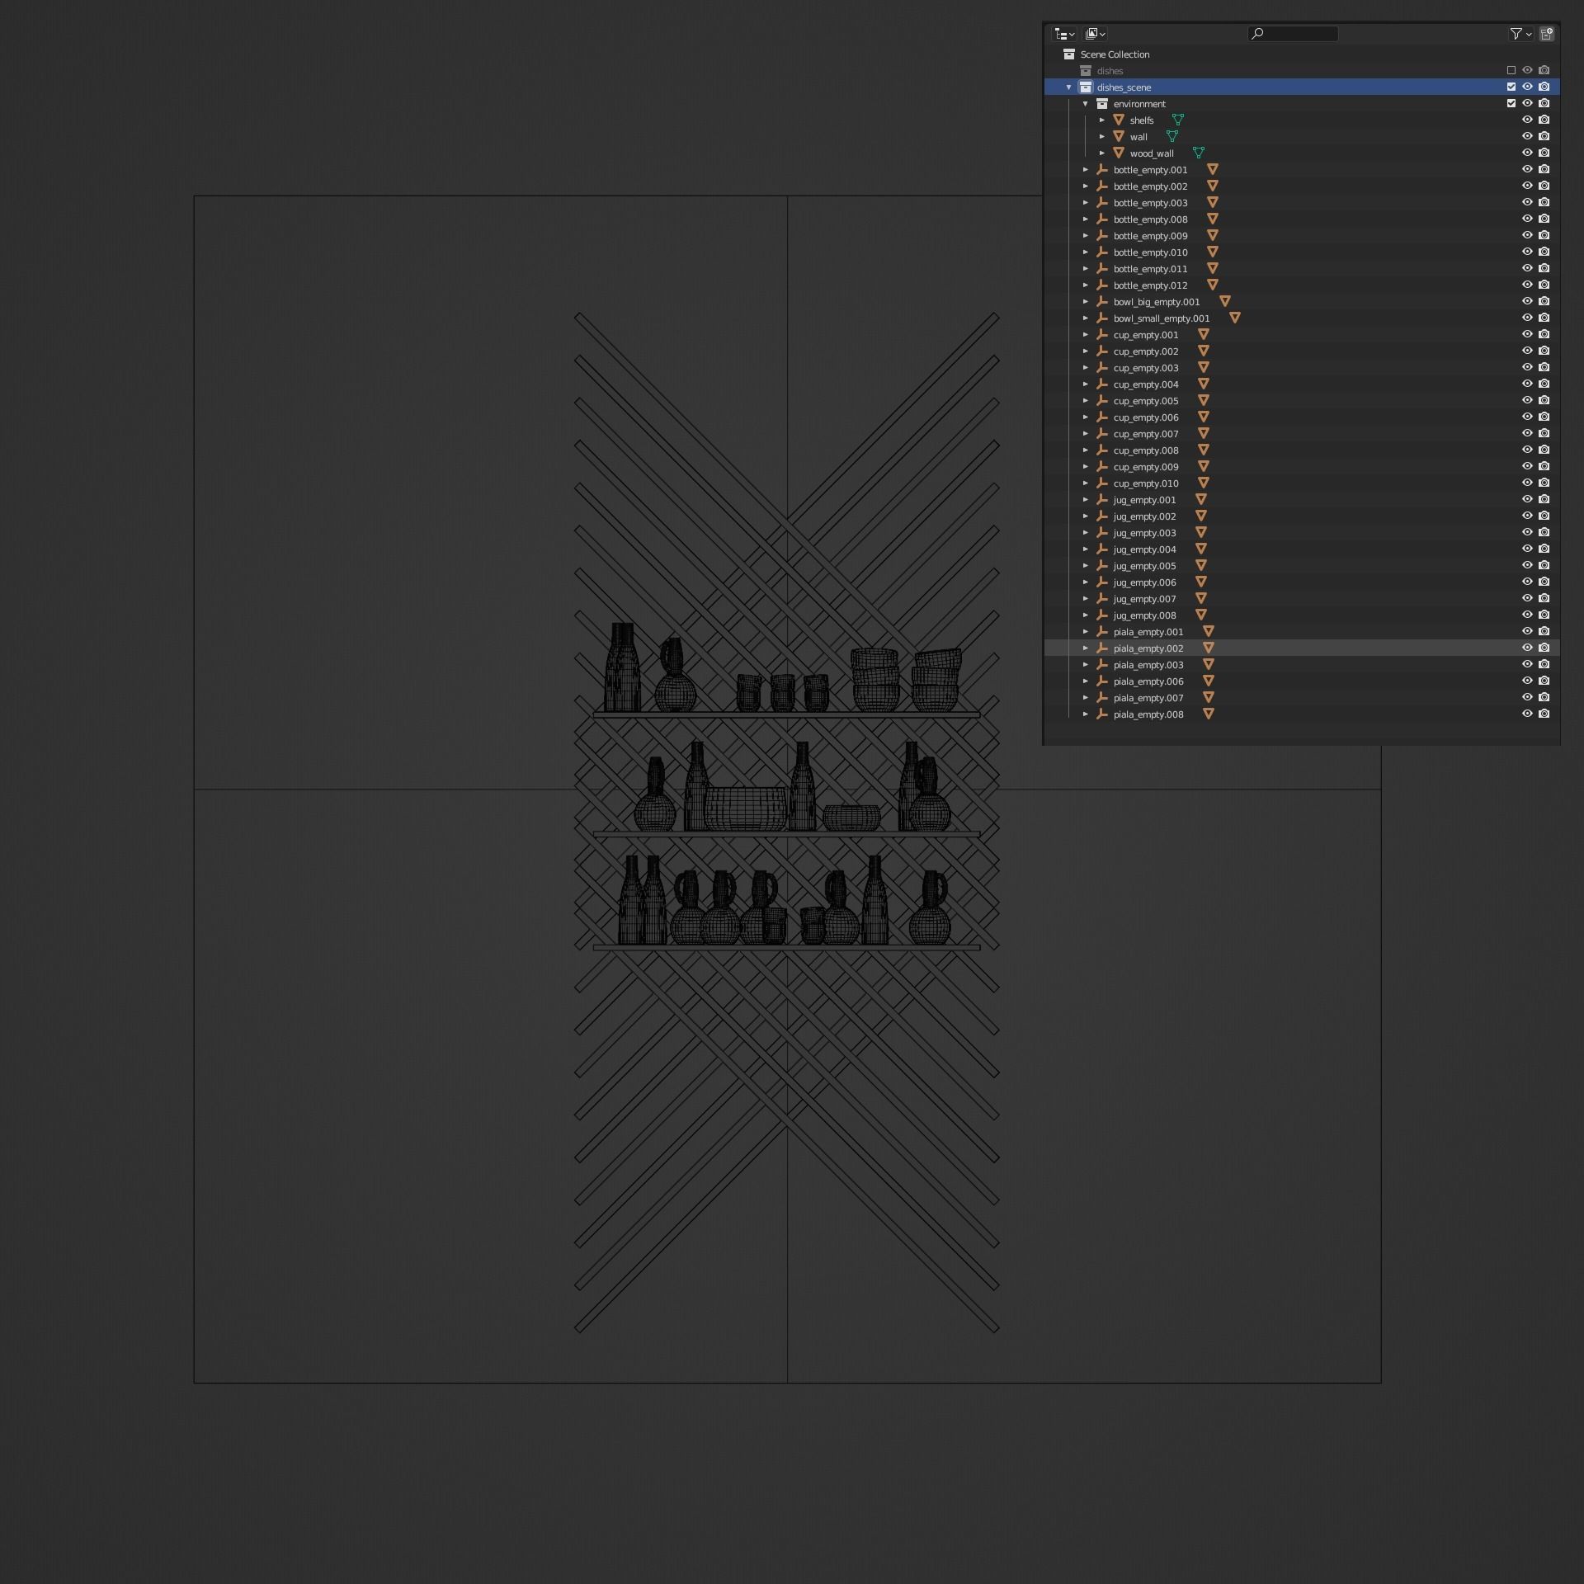Click the outliner search field
Viewport: 1584px width, 1584px height.
tap(1293, 34)
